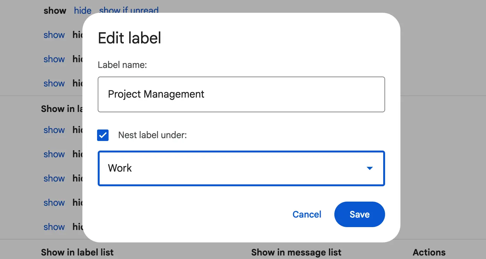Click the Save button to confirm label changes
486x259 pixels.
360,214
